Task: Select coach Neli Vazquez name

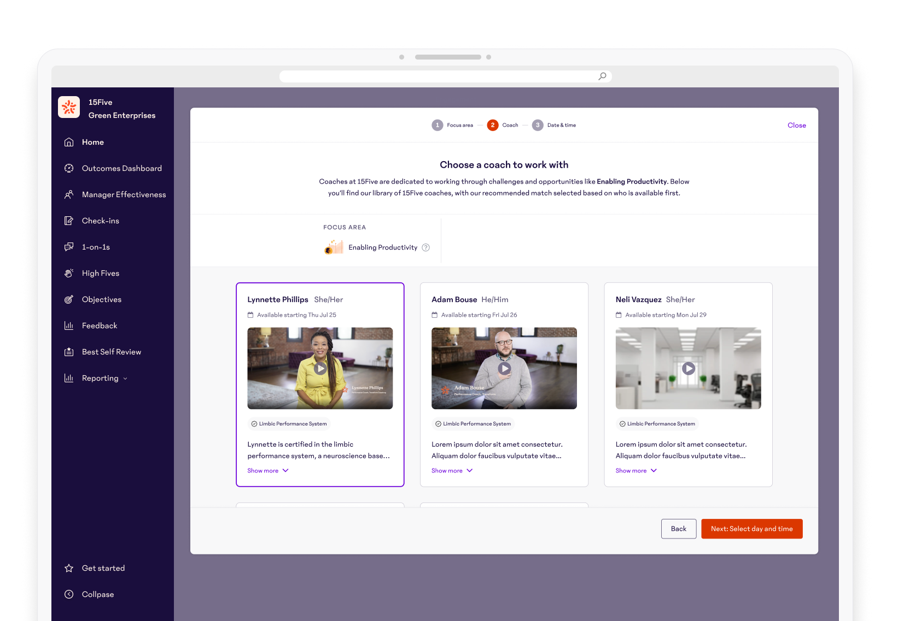Action: [x=639, y=299]
